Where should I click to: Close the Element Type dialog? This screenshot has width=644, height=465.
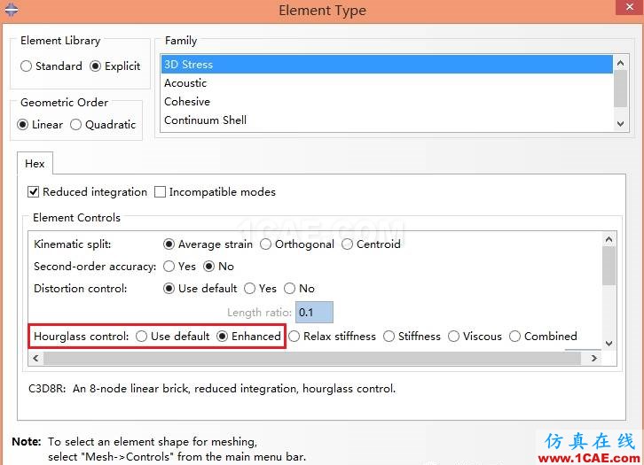point(629,7)
